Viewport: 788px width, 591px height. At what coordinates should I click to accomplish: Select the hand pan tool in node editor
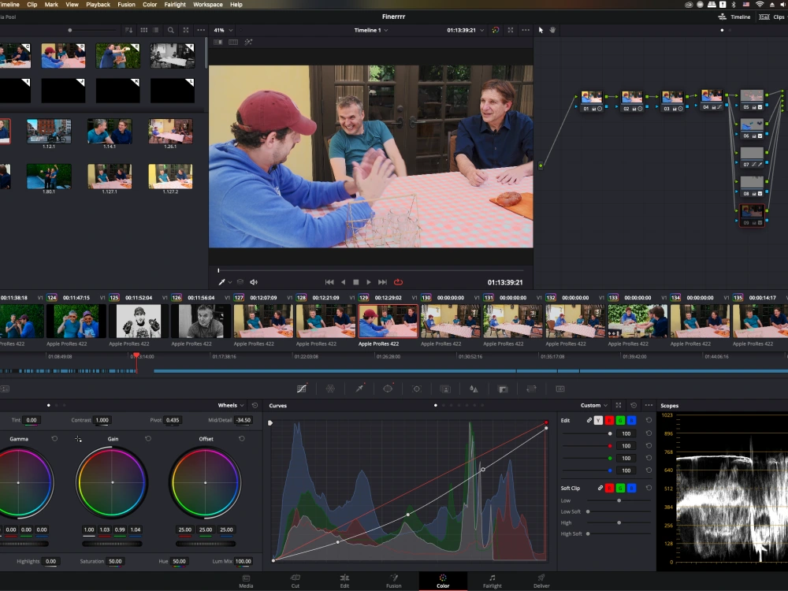[552, 30]
